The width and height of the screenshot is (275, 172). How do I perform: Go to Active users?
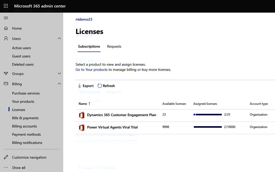pos(21,48)
